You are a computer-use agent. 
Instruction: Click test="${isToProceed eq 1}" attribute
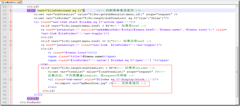(x=60, y=10)
